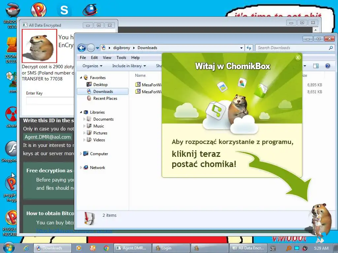Expand the Network node

point(81,167)
